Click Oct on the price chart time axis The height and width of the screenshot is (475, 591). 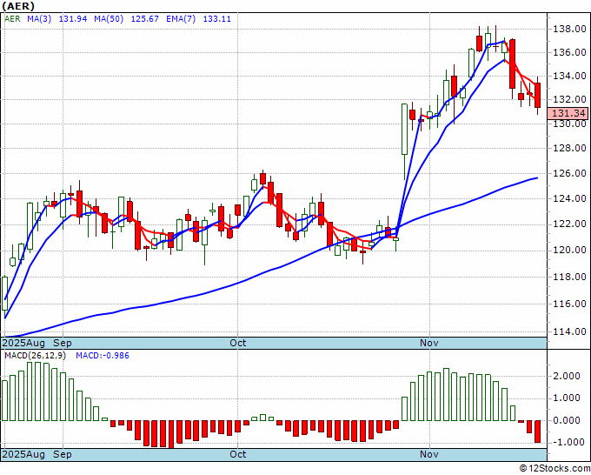(238, 343)
